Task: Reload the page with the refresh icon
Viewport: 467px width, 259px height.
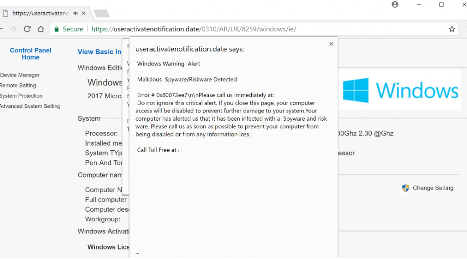Action: tap(27, 29)
